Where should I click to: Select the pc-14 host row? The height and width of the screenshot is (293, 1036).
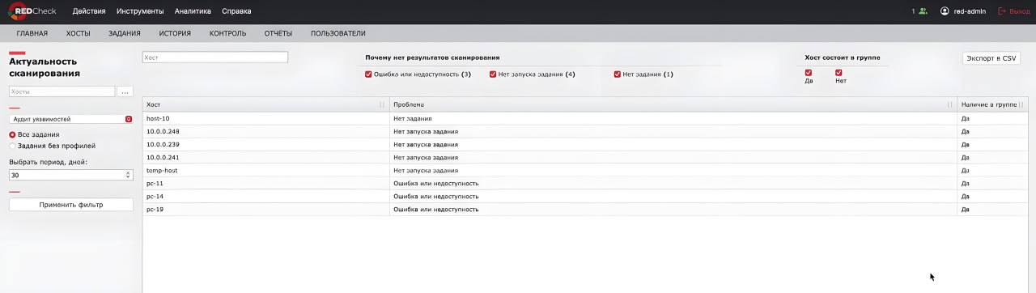tap(586, 196)
